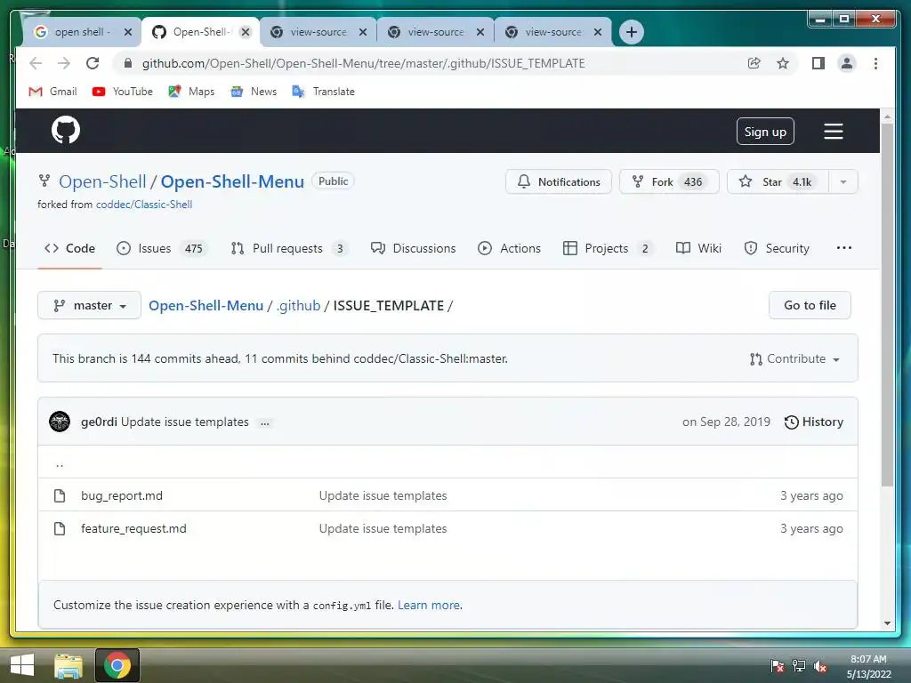
Task: Click the Chrome taskbar icon
Action: (x=117, y=665)
